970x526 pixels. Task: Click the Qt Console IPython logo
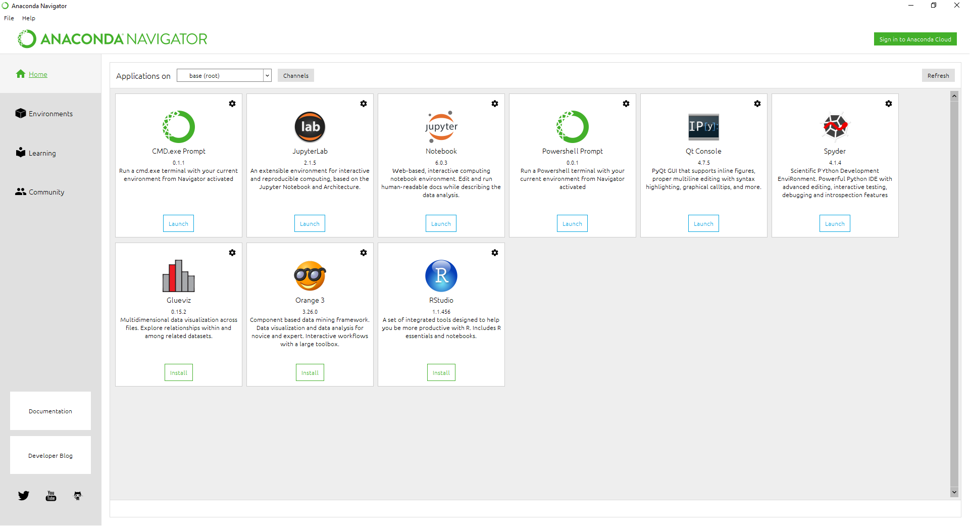[704, 127]
